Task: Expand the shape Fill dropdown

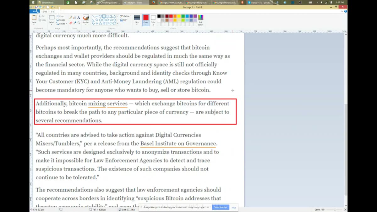Action: [124, 20]
